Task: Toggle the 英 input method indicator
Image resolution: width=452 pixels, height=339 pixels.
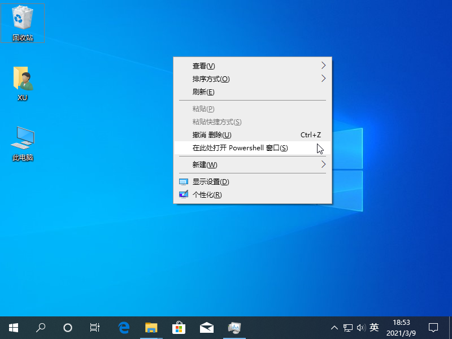Action: point(374,327)
